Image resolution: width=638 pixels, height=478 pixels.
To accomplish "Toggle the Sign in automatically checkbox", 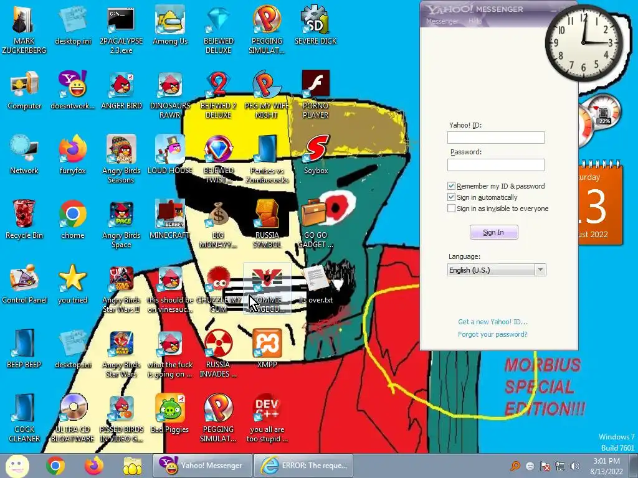I will pyautogui.click(x=451, y=197).
